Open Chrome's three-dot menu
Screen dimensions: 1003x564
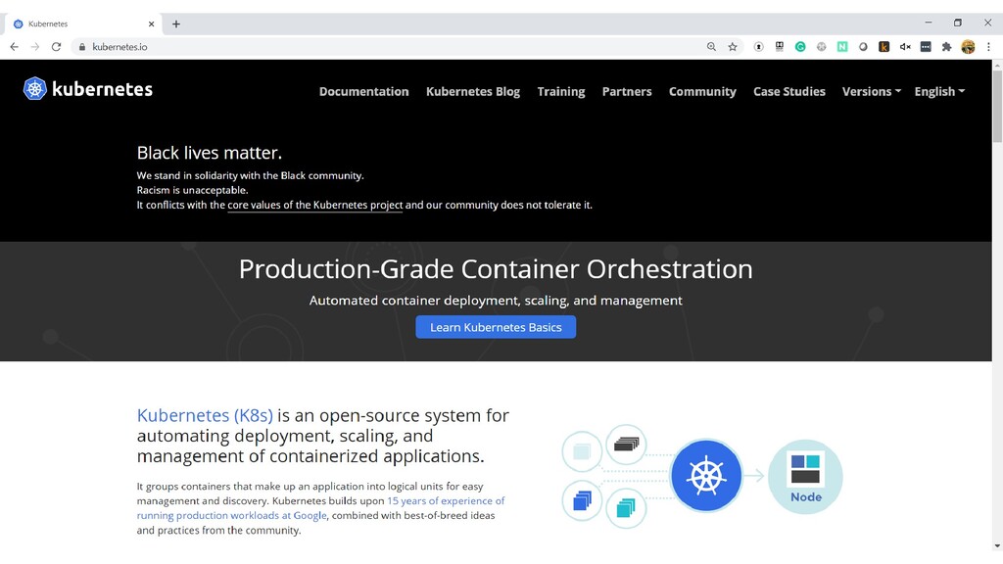(988, 47)
